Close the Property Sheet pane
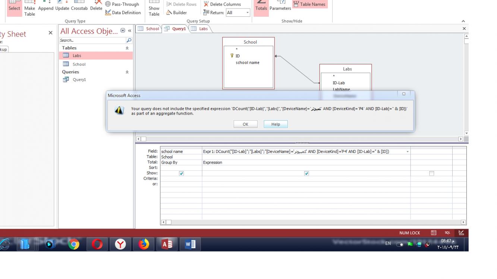The height and width of the screenshot is (279, 497). click(x=51, y=33)
